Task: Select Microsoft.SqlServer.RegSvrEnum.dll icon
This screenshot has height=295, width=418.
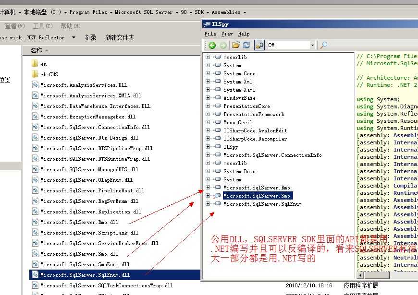Action: point(35,201)
